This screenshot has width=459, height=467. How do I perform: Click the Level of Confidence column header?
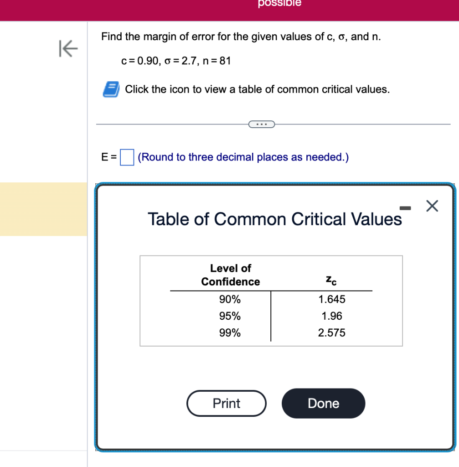pyautogui.click(x=230, y=275)
